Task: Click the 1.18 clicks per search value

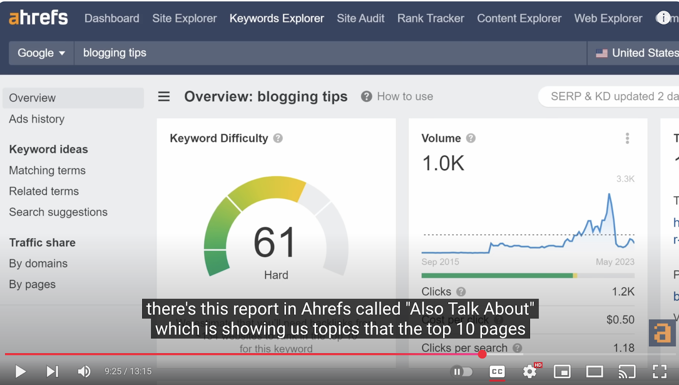Action: pos(624,348)
